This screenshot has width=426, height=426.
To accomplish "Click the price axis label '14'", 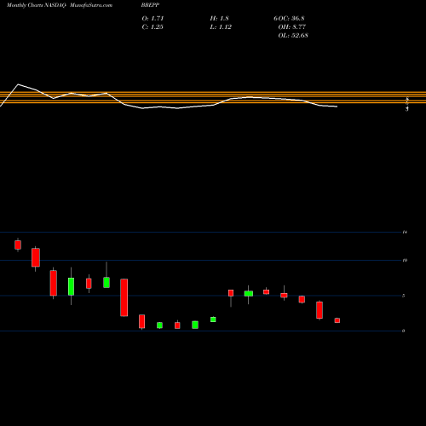I will [x=405, y=233].
